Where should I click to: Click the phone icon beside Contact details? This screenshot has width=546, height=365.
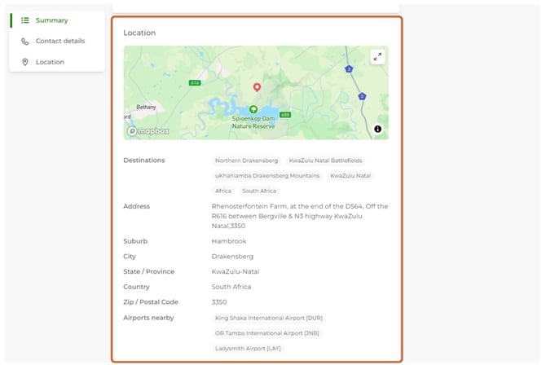[x=25, y=41]
